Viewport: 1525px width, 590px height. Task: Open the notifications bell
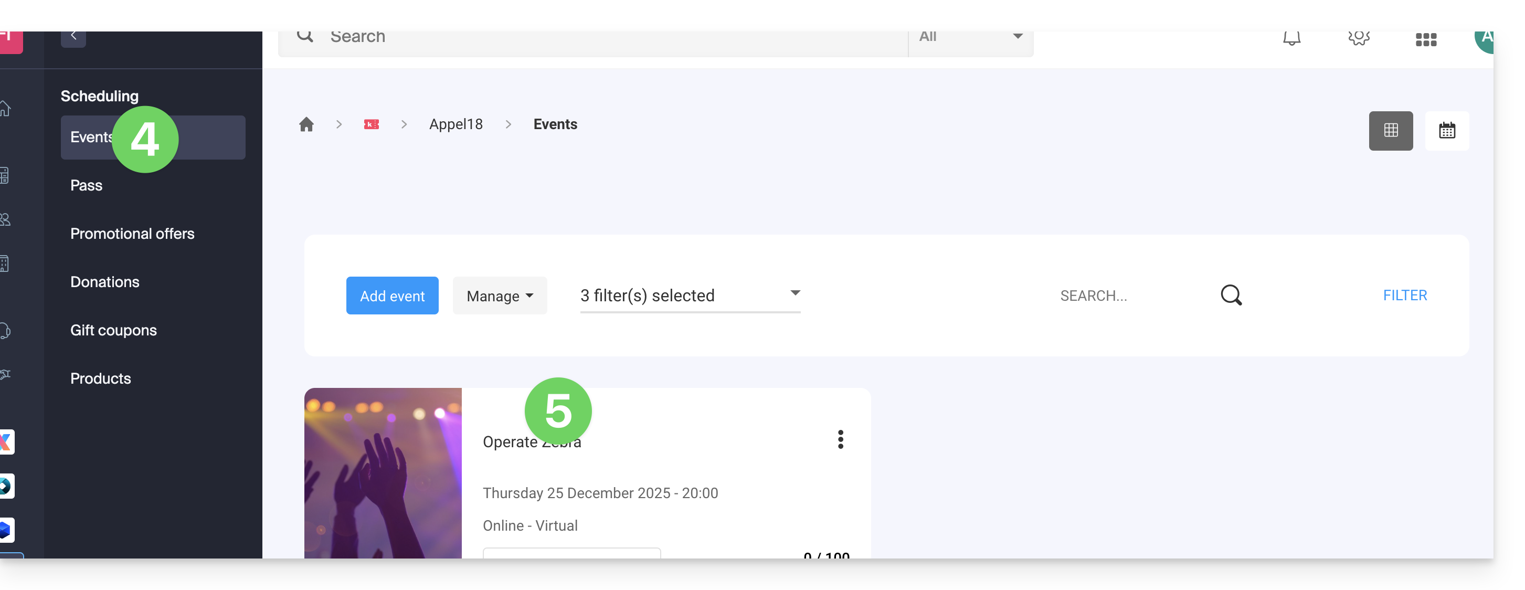pos(1291,38)
